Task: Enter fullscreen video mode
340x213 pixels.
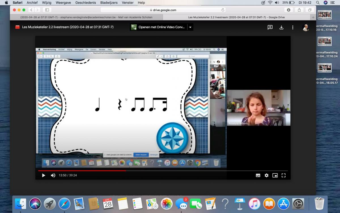Action: tap(283, 176)
